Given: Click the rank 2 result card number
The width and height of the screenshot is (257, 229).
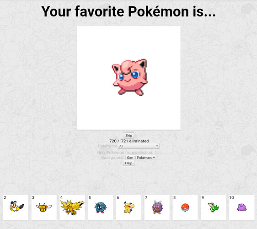Looking at the screenshot, I should click(5, 197).
